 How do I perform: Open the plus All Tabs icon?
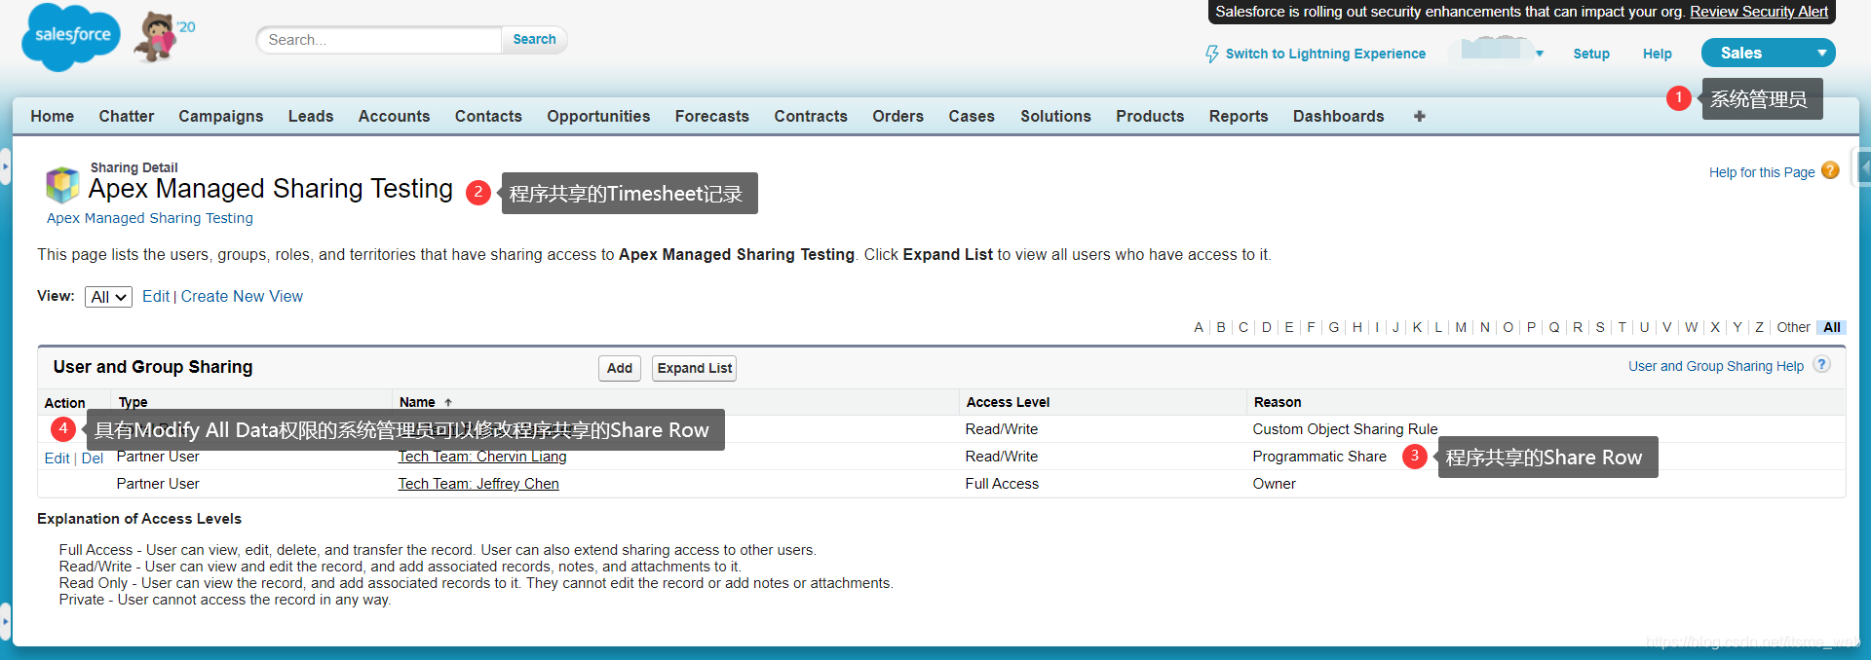[x=1420, y=116]
